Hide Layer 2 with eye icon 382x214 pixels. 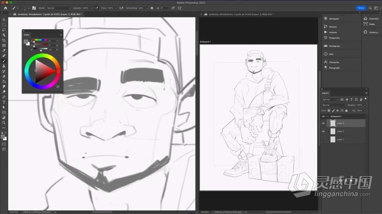pyautogui.click(x=323, y=131)
